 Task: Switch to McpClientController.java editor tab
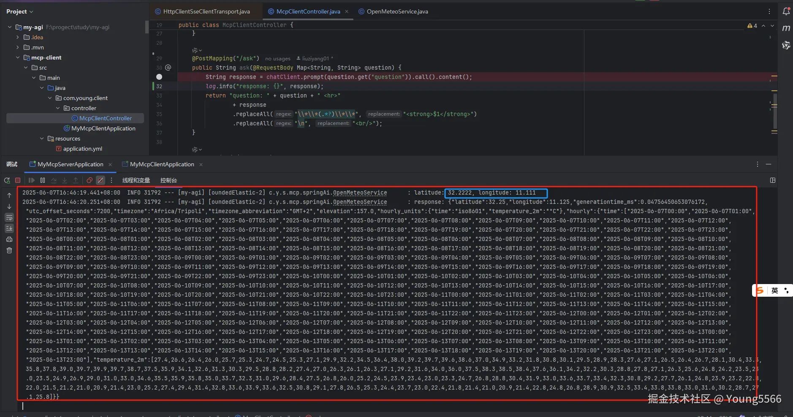[x=308, y=11]
